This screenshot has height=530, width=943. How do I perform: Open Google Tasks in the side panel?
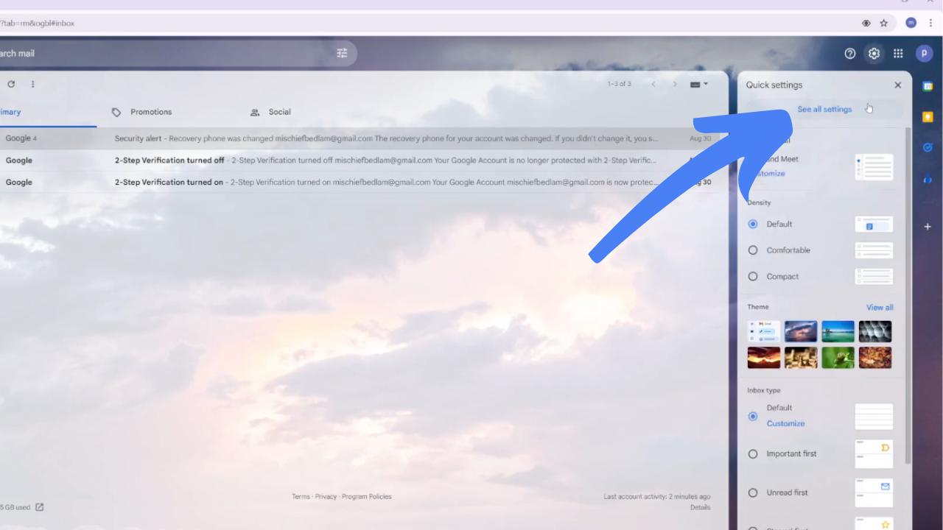pos(928,147)
